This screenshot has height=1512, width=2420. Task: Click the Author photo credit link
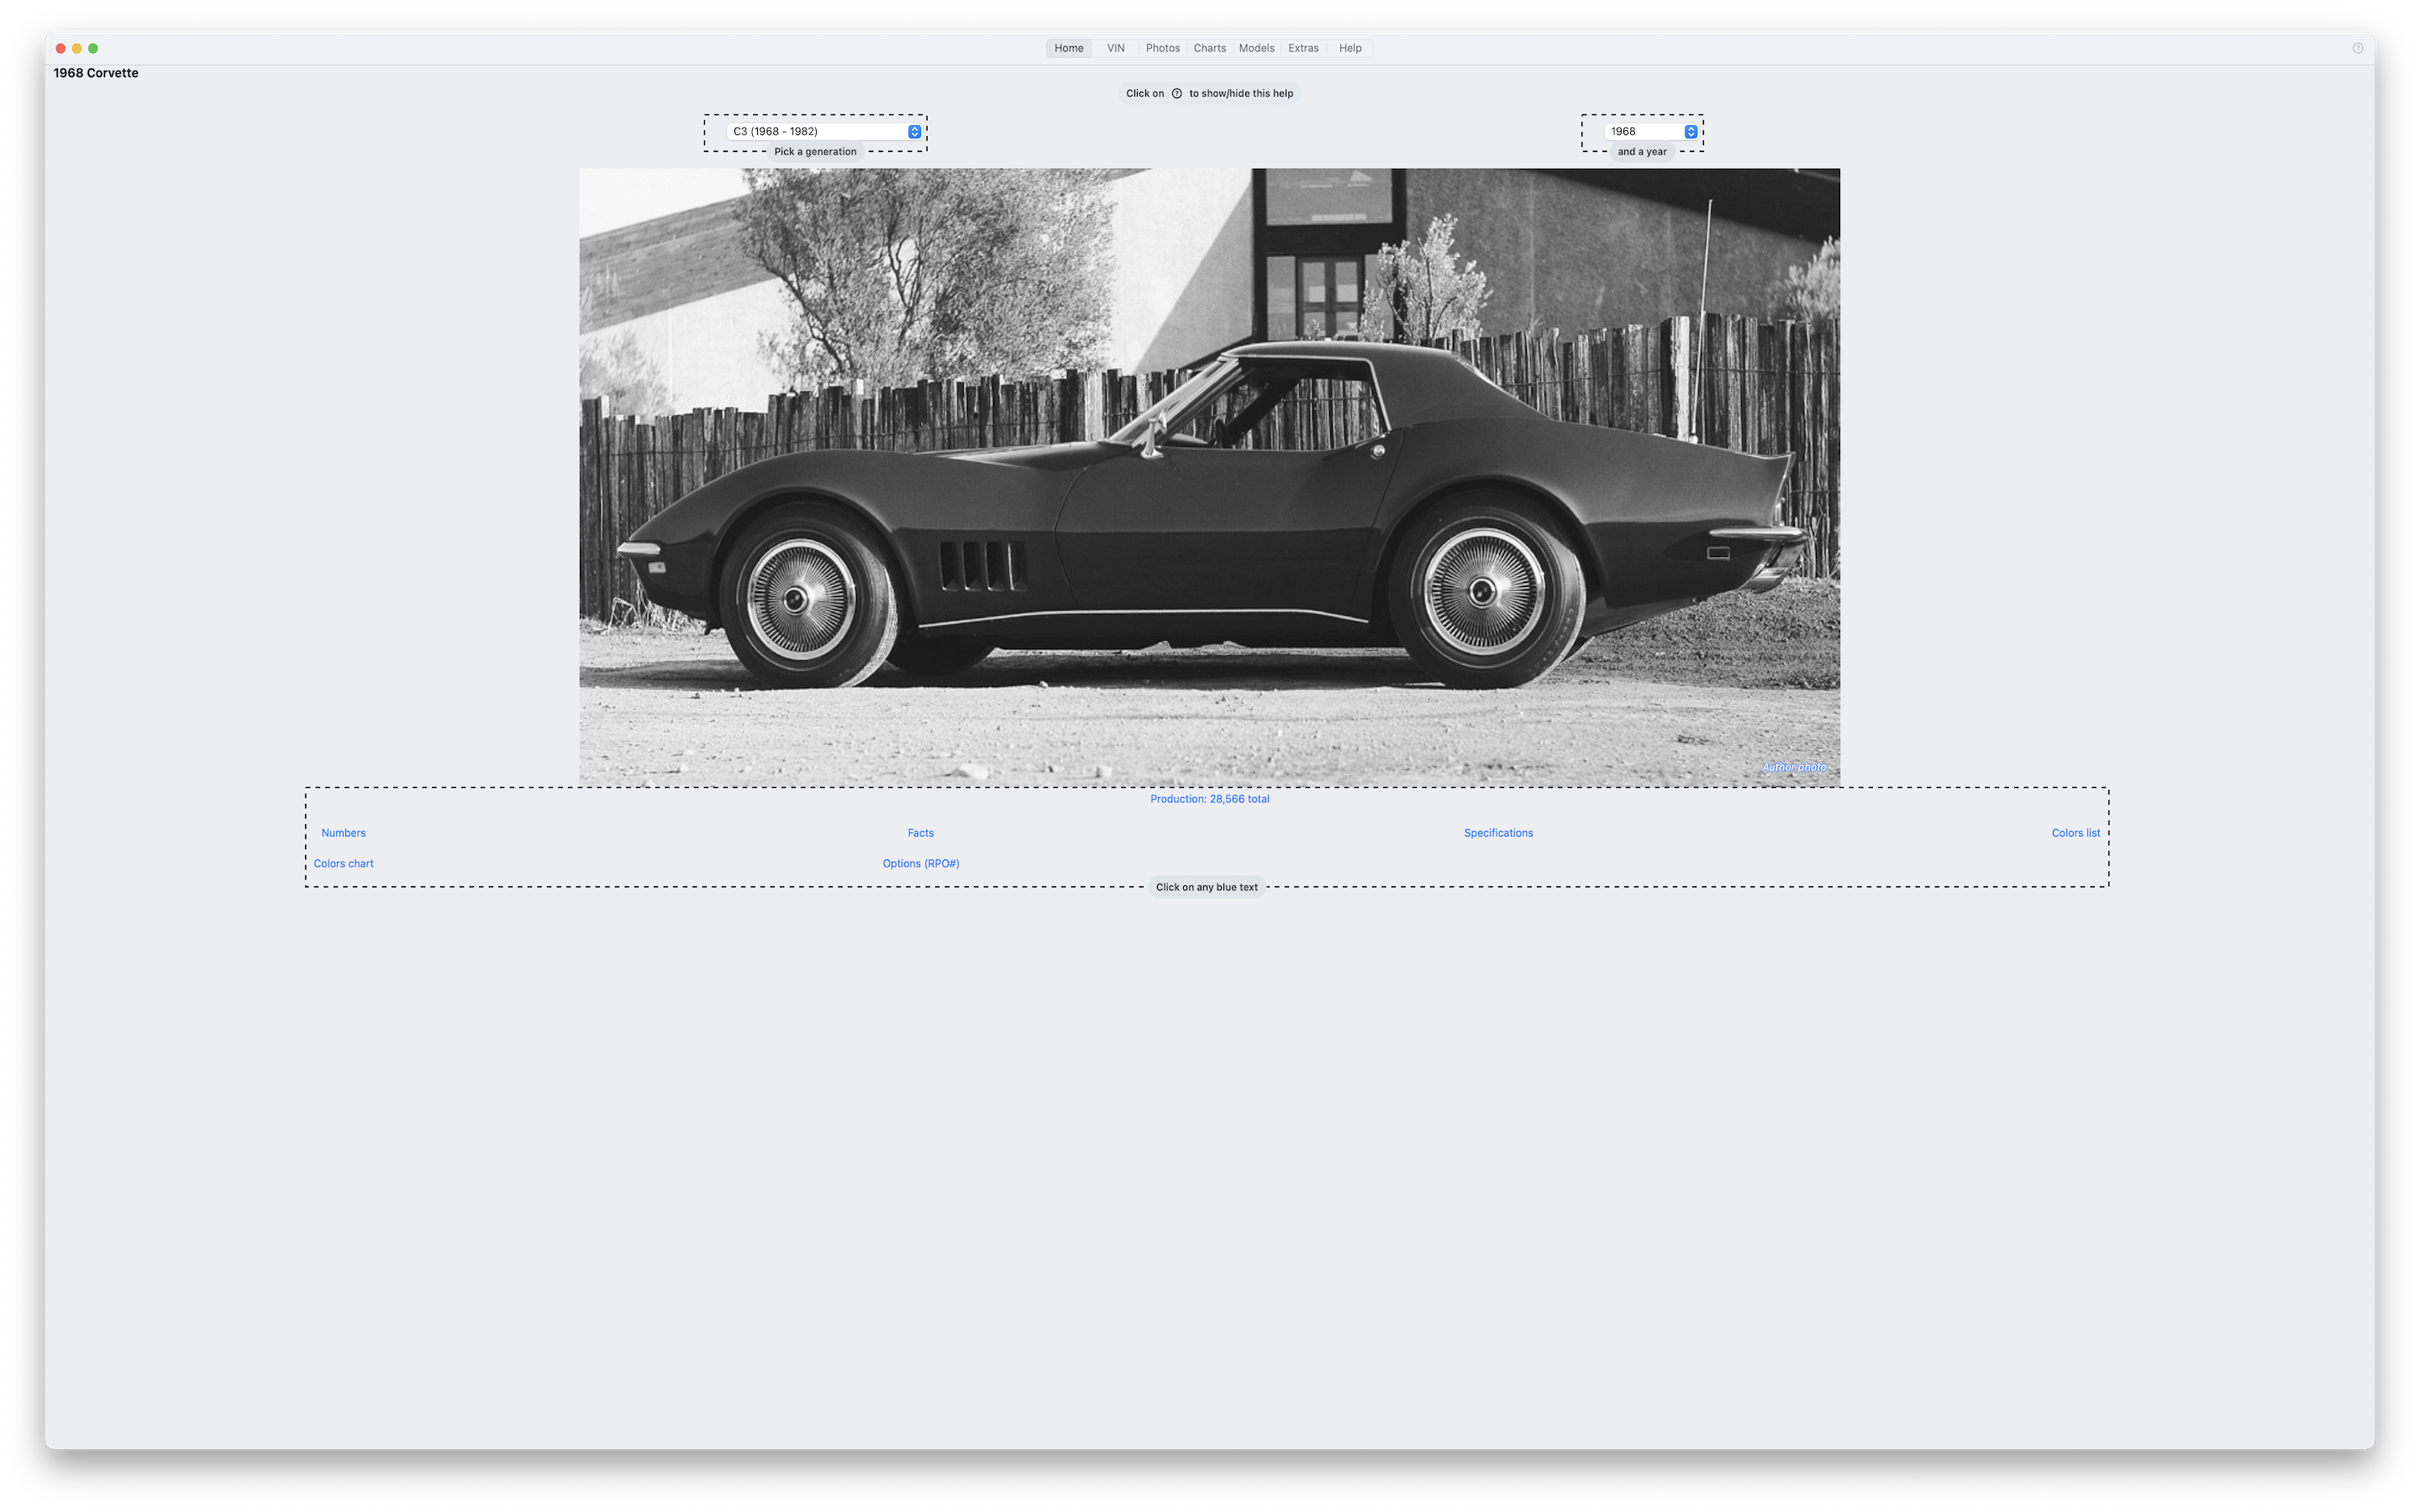click(1794, 767)
